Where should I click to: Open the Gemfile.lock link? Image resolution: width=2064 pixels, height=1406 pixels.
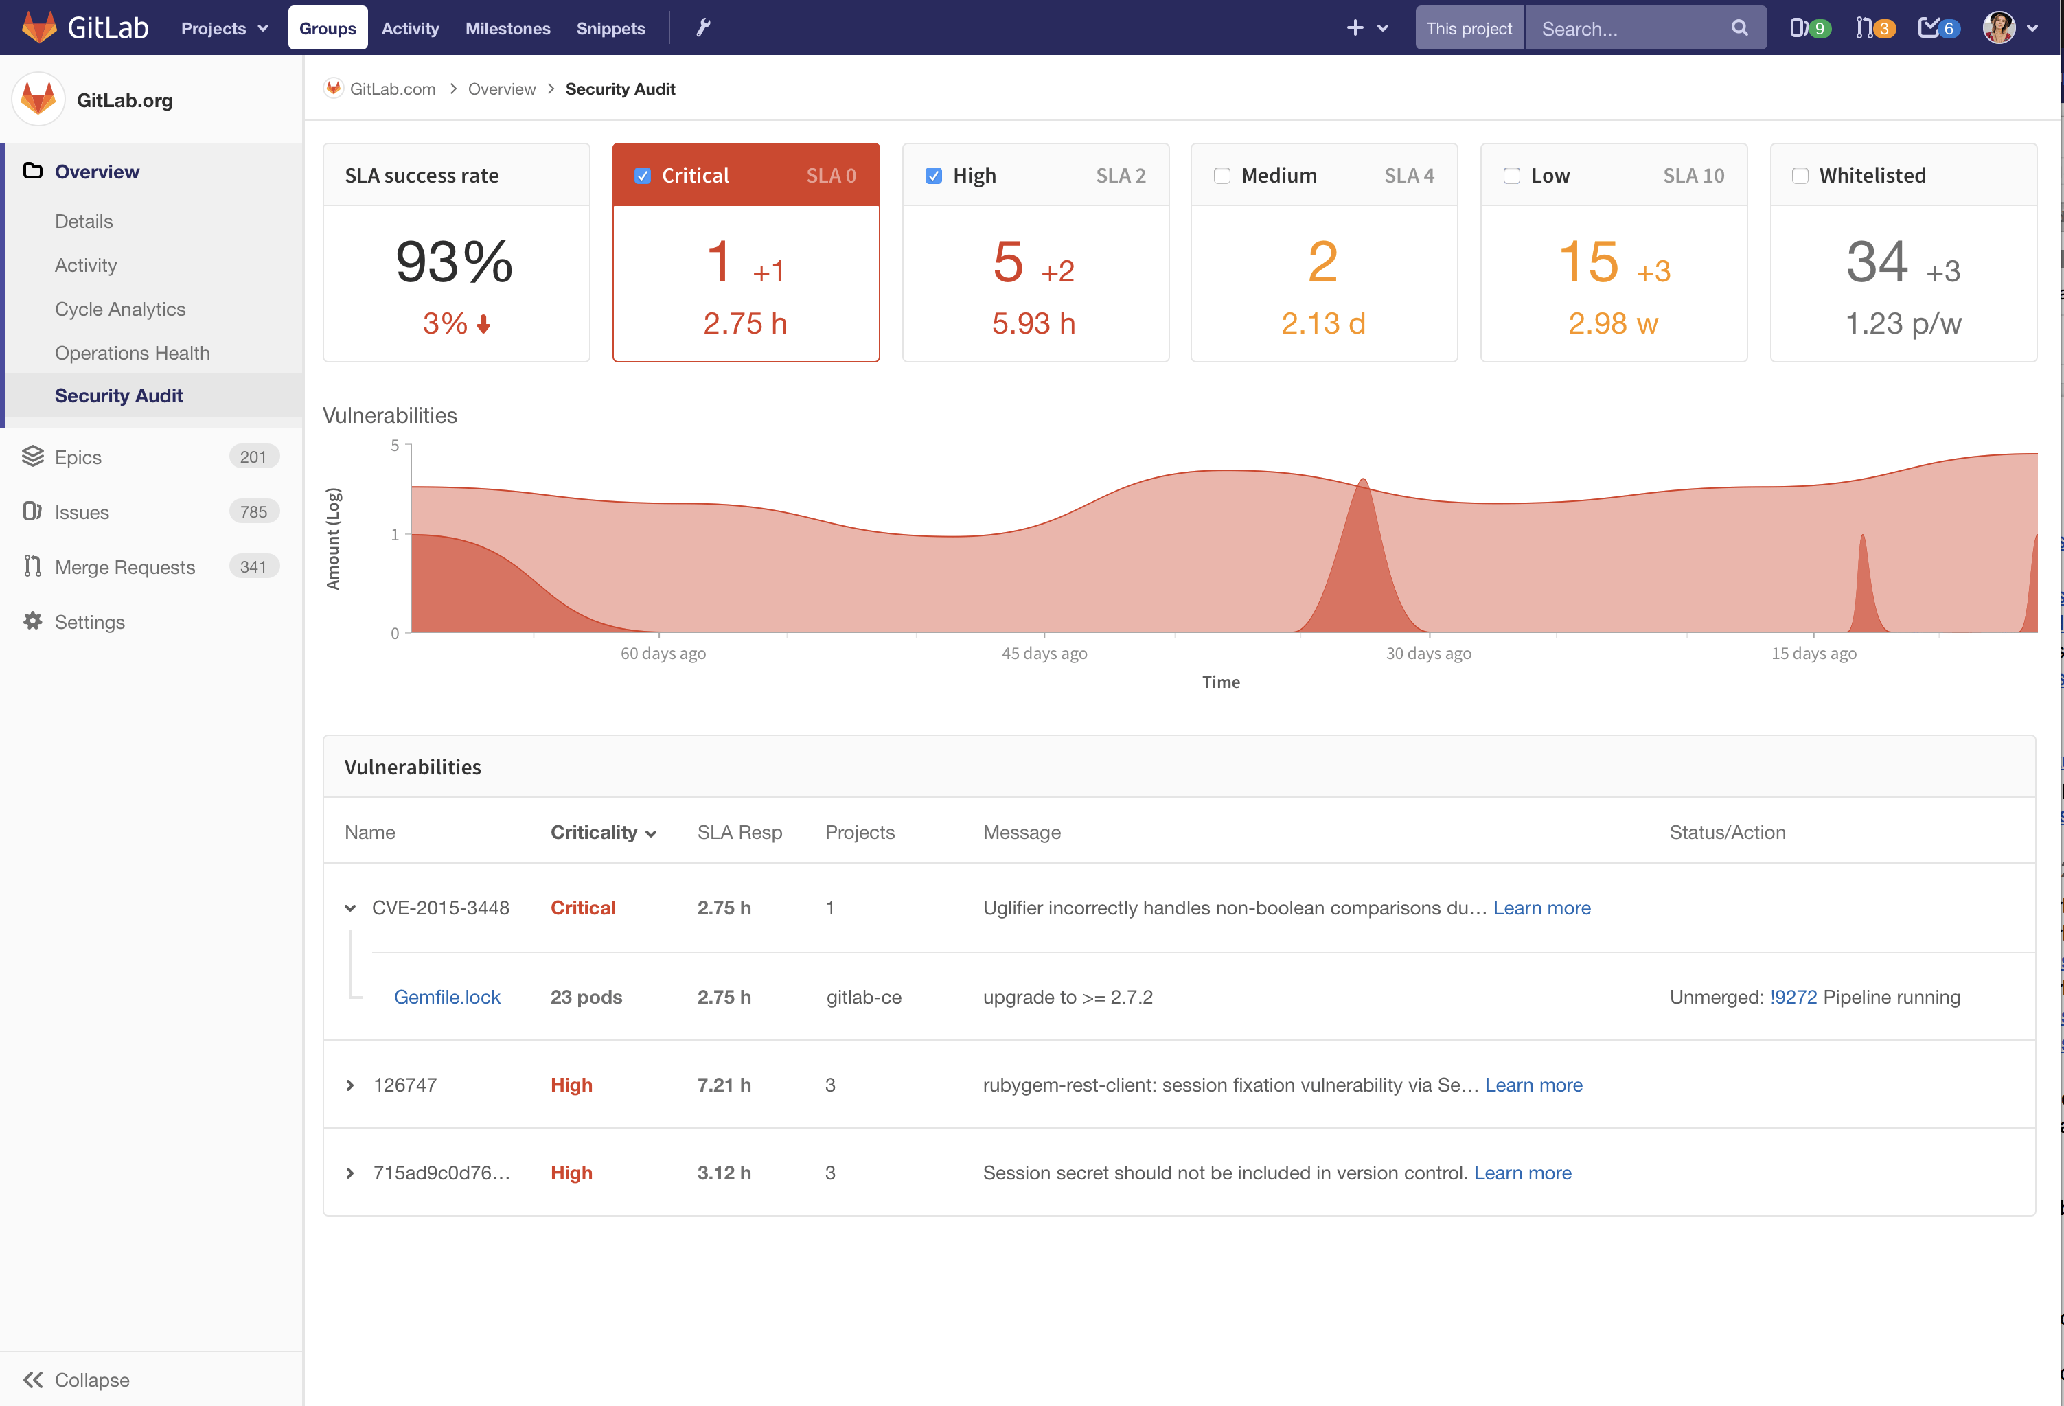click(447, 997)
